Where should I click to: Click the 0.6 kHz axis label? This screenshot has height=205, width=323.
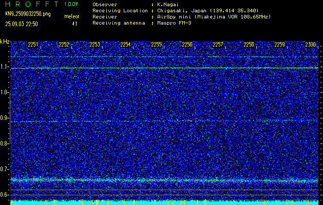tap(4, 195)
